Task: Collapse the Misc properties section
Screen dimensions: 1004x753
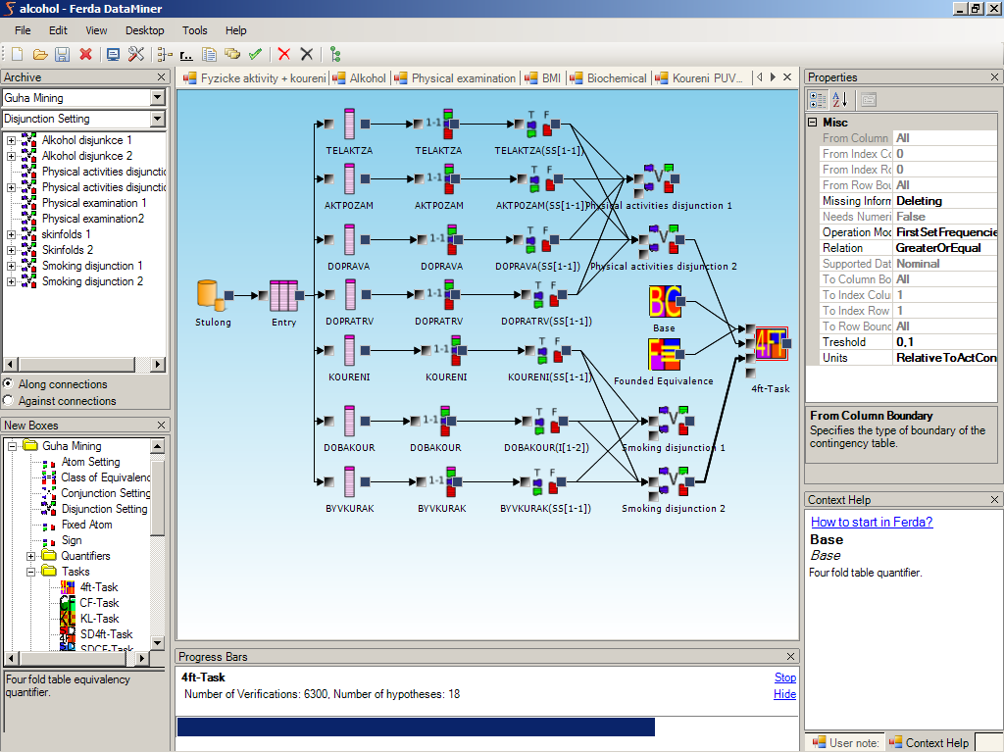Action: pyautogui.click(x=812, y=123)
